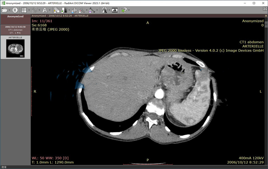Select the split screen layout icon
This screenshot has width=268, height=169.
[x=24, y=10]
